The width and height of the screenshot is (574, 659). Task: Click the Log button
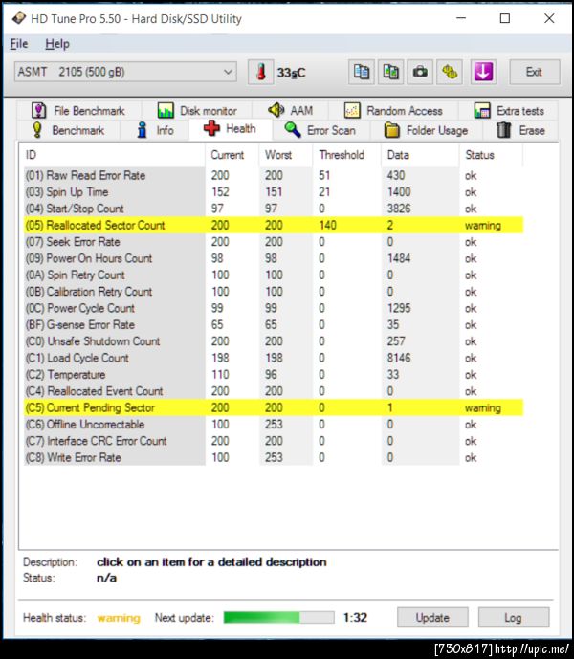(514, 617)
